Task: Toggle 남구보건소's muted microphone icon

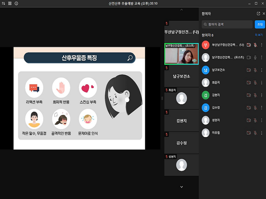Action: click(x=255, y=70)
